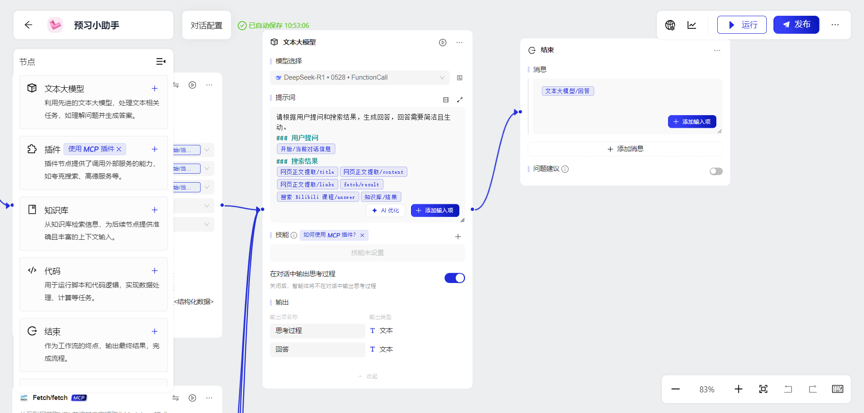
Task: Click the pink app avatar icon
Action: tap(55, 25)
